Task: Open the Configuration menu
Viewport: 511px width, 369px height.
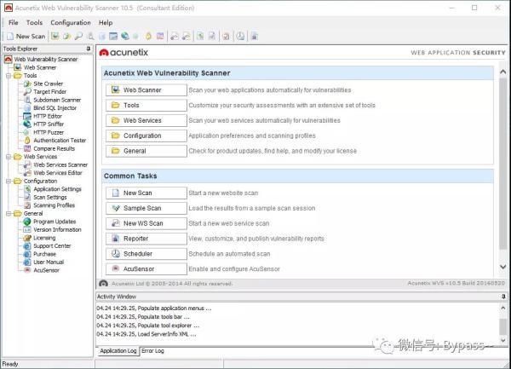Action: click(x=71, y=23)
